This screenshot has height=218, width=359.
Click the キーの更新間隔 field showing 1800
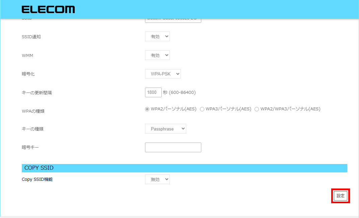tap(153, 92)
